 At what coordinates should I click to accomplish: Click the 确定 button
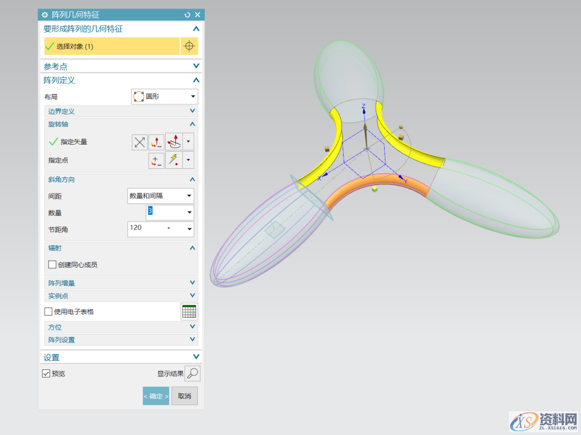(156, 396)
